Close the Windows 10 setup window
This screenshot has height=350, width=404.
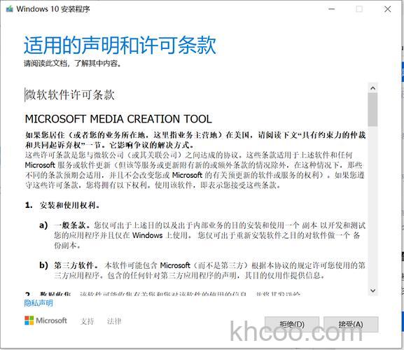click(x=387, y=9)
